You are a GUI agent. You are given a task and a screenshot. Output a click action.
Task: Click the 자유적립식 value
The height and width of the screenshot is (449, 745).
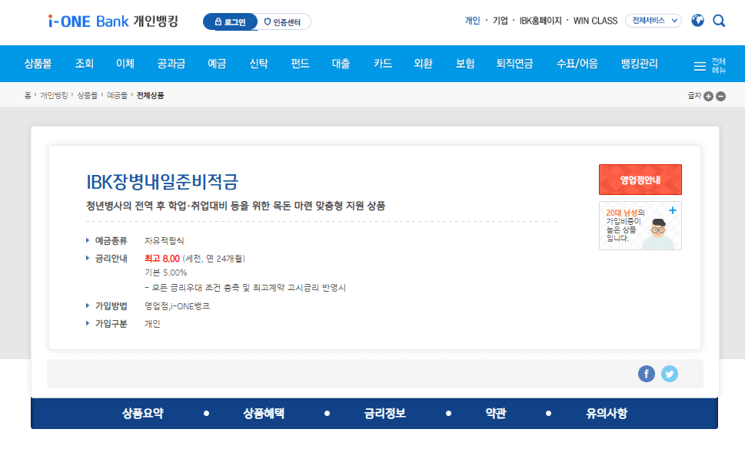[164, 241]
